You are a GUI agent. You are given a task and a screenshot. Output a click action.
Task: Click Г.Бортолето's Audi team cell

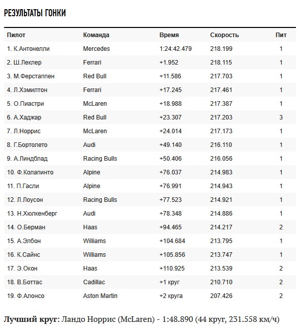click(x=89, y=145)
